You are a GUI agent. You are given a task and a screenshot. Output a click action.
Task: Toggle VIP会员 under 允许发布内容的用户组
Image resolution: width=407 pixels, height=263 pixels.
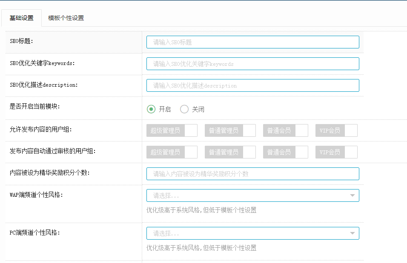coord(336,130)
